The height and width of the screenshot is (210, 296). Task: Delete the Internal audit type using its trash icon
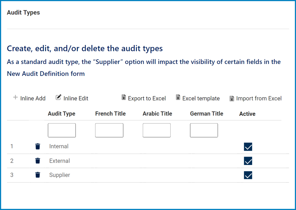click(38, 146)
